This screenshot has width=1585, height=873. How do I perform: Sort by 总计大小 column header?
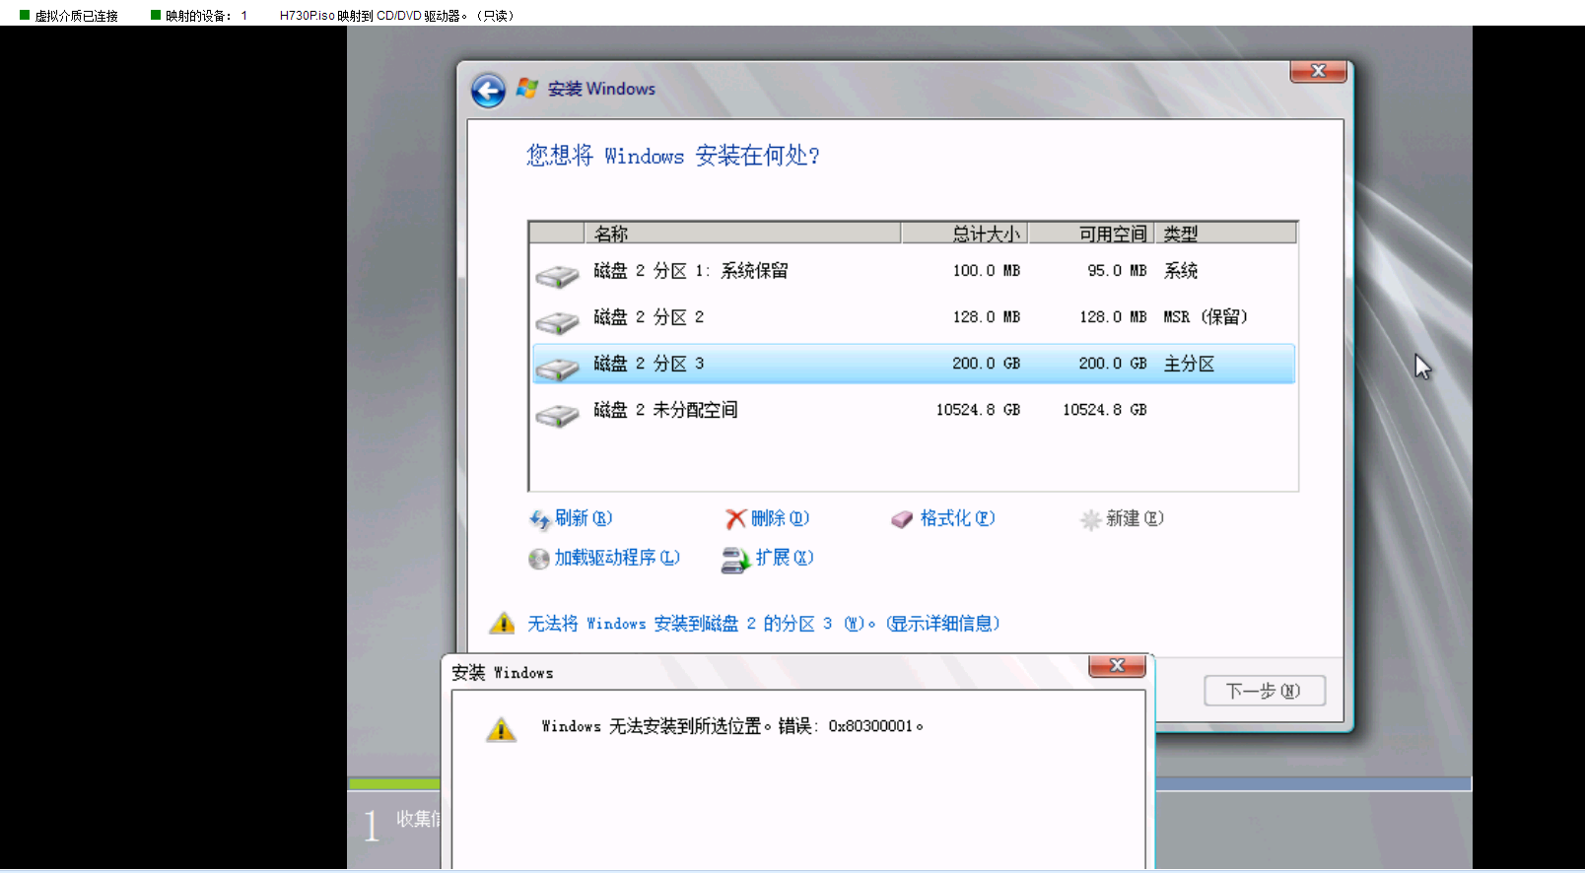(965, 234)
